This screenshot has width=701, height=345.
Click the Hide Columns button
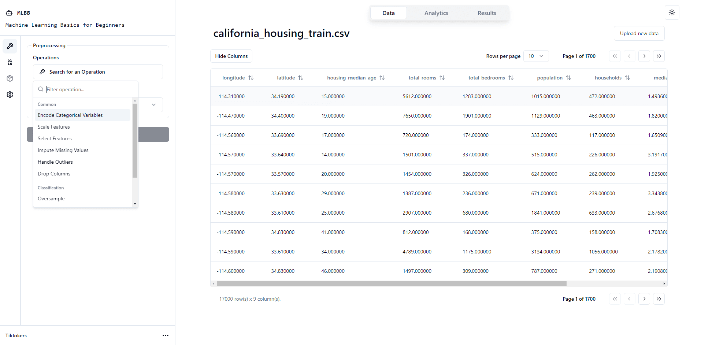coord(231,56)
